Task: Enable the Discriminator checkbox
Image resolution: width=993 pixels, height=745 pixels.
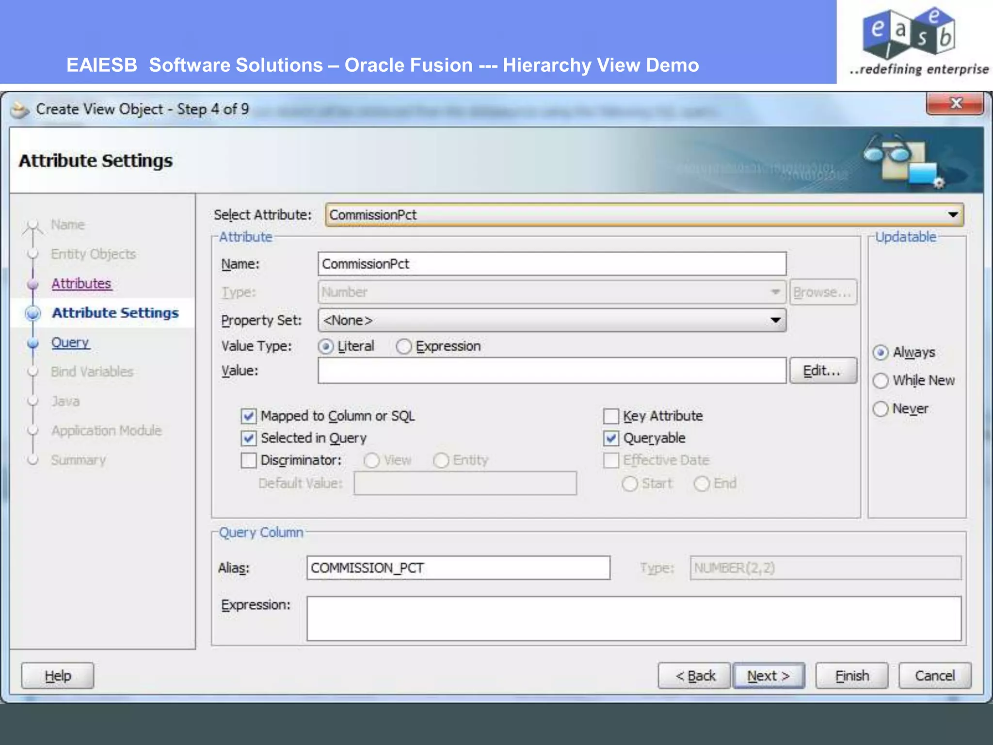Action: pos(248,460)
